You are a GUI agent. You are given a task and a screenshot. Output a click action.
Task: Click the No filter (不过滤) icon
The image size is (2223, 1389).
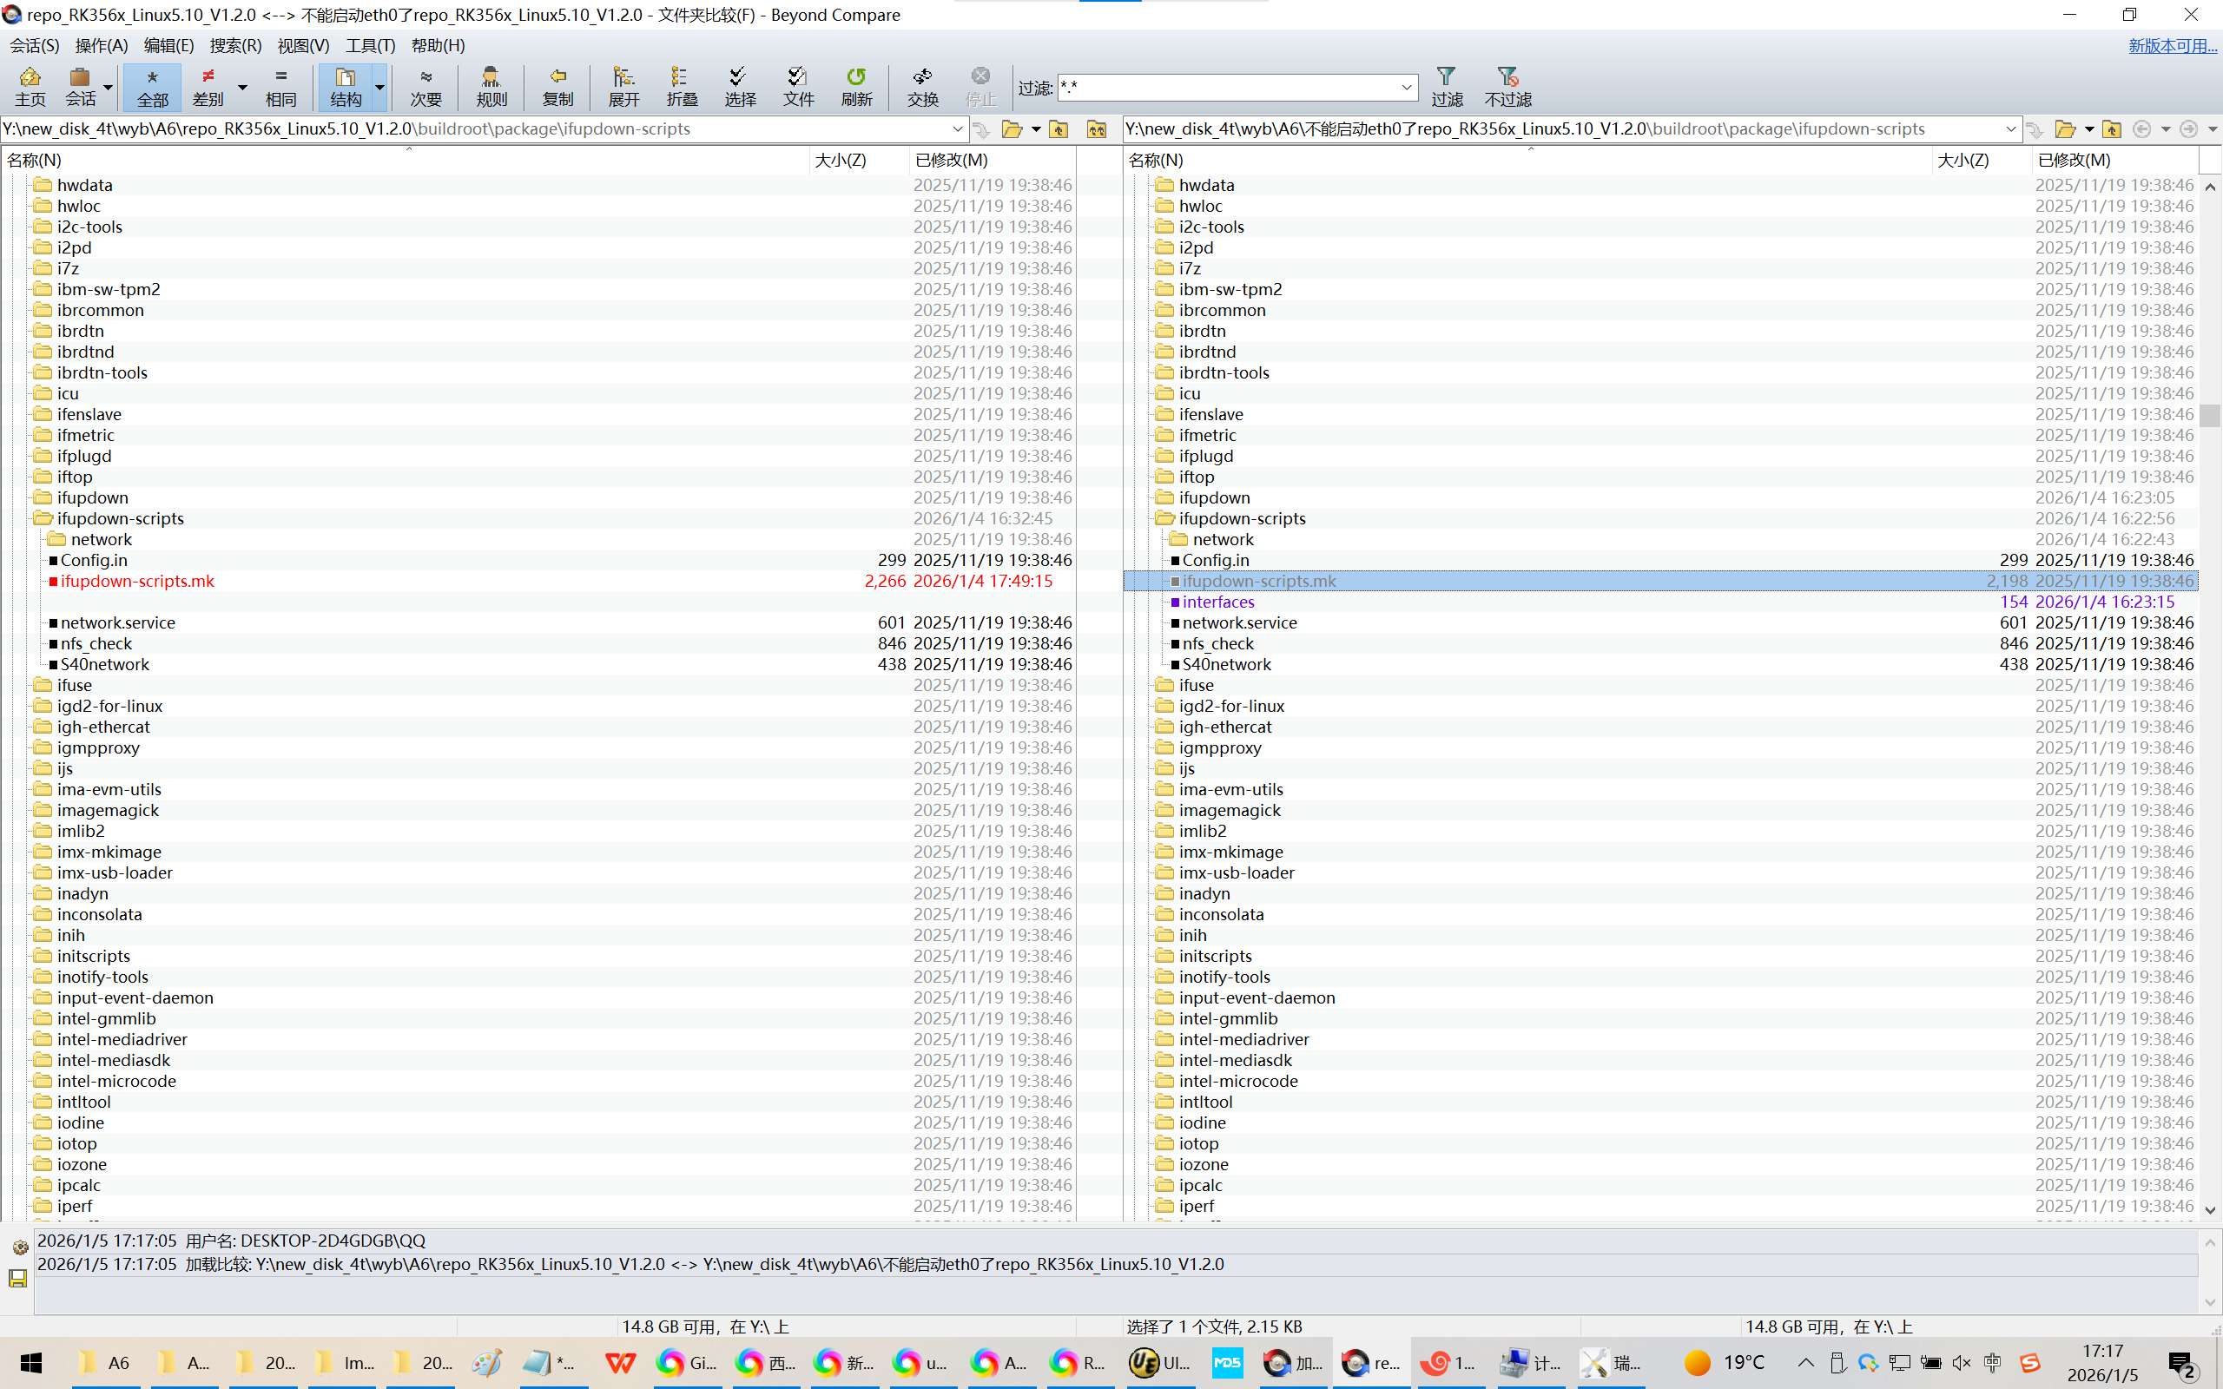click(x=1507, y=86)
